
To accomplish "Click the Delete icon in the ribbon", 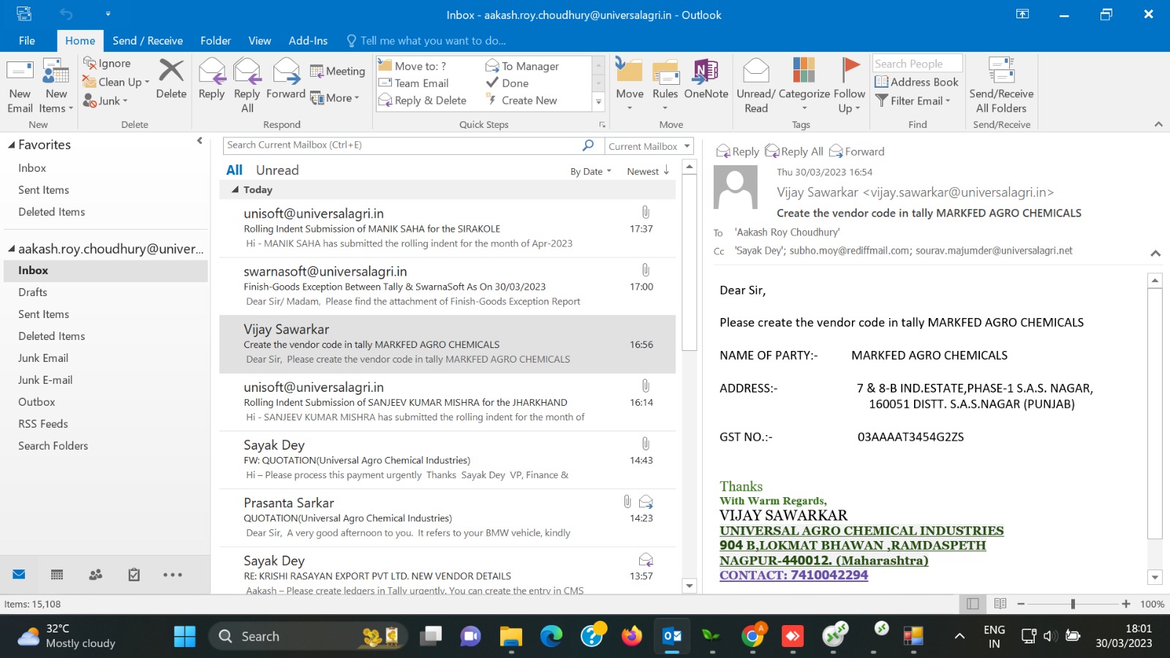I will (171, 72).
